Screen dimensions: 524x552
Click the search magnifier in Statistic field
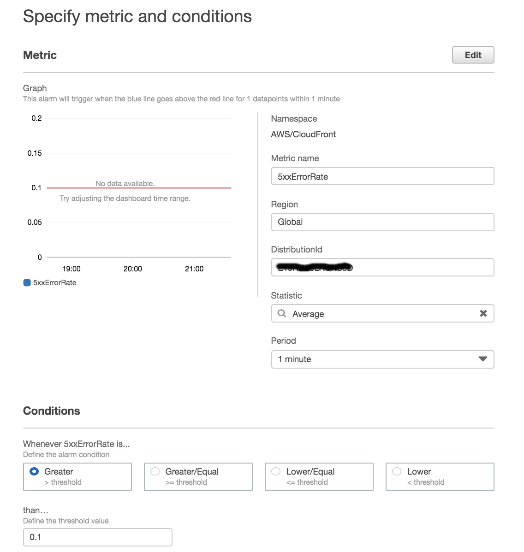tap(281, 313)
